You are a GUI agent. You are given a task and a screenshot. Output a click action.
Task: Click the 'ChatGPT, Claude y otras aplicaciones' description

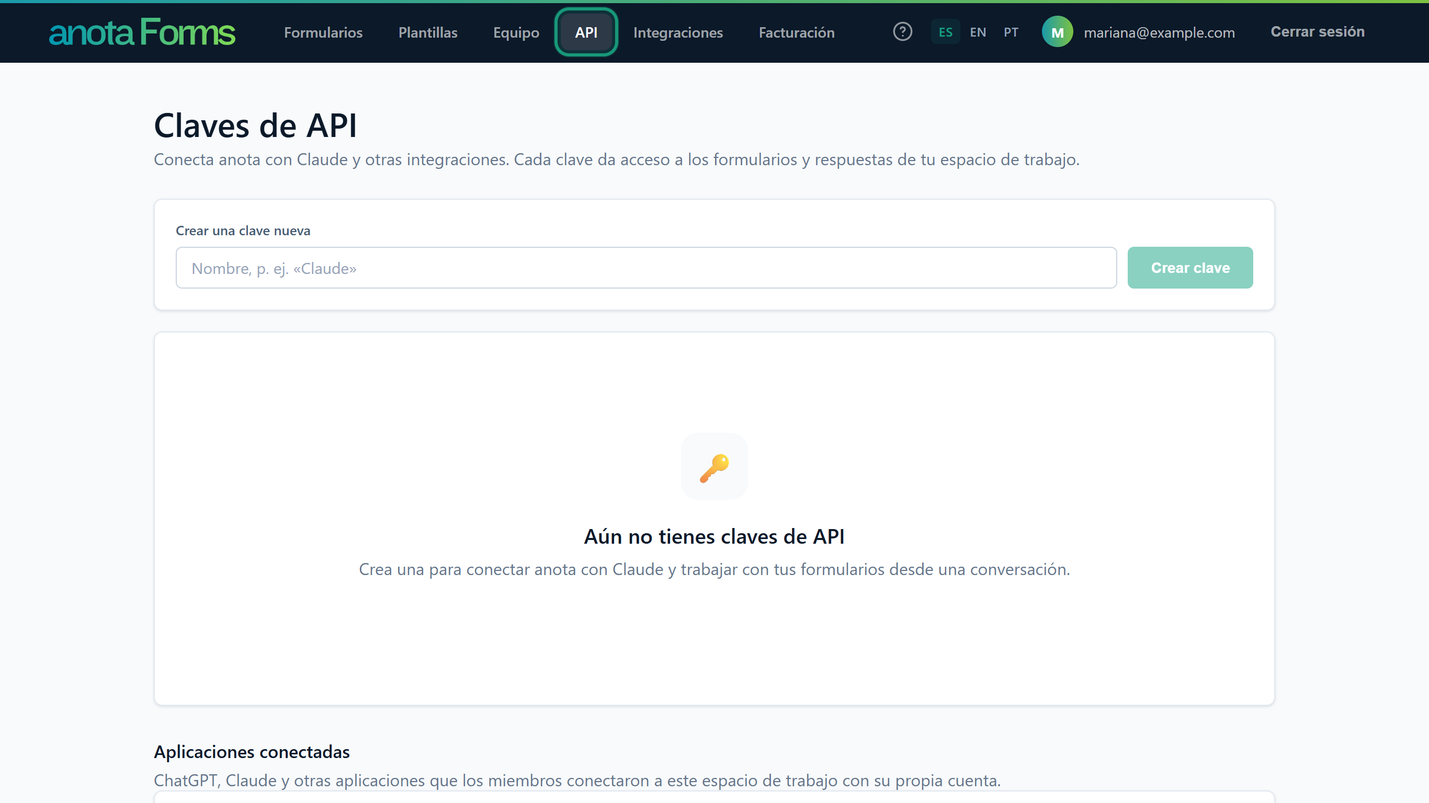(577, 781)
